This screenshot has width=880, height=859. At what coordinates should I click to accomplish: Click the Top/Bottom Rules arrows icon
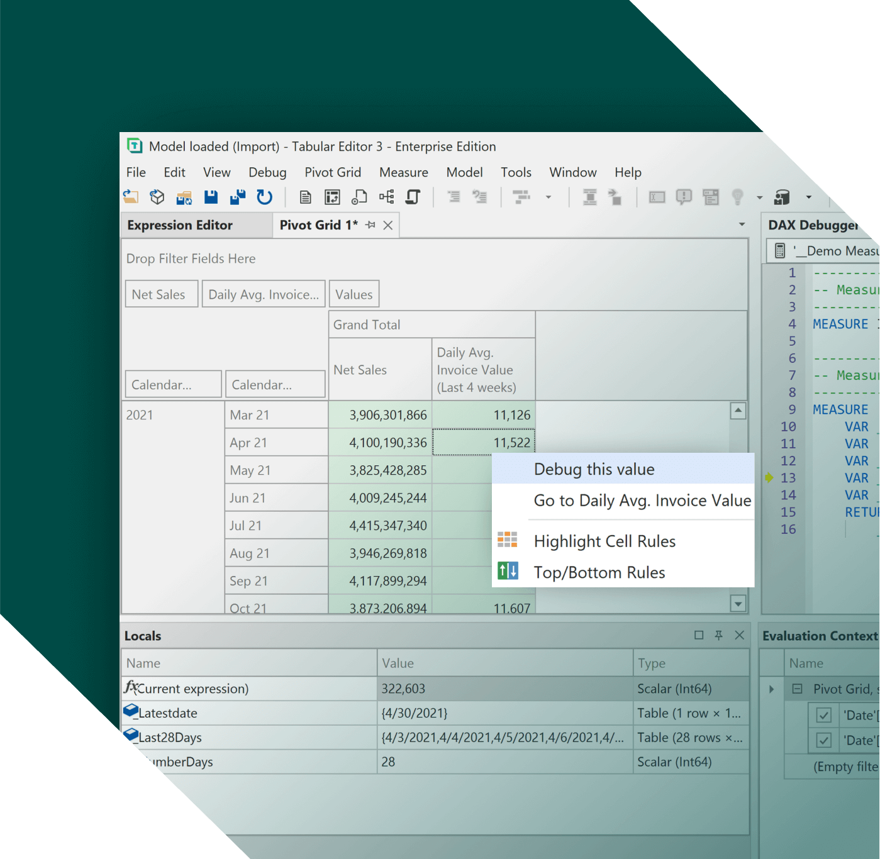[x=508, y=571]
